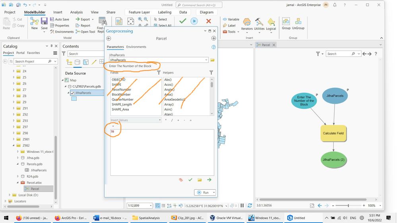The height and width of the screenshot is (223, 397).
Task: Select the Abs() helper function
Action: [168, 80]
